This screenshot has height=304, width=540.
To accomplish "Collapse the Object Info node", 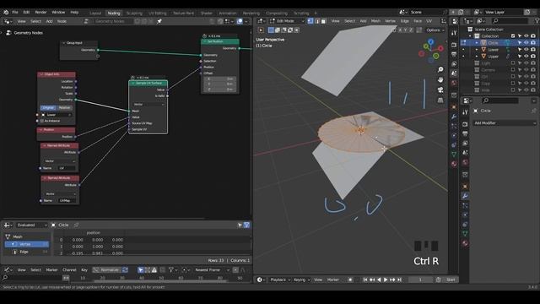I will 41,74.
